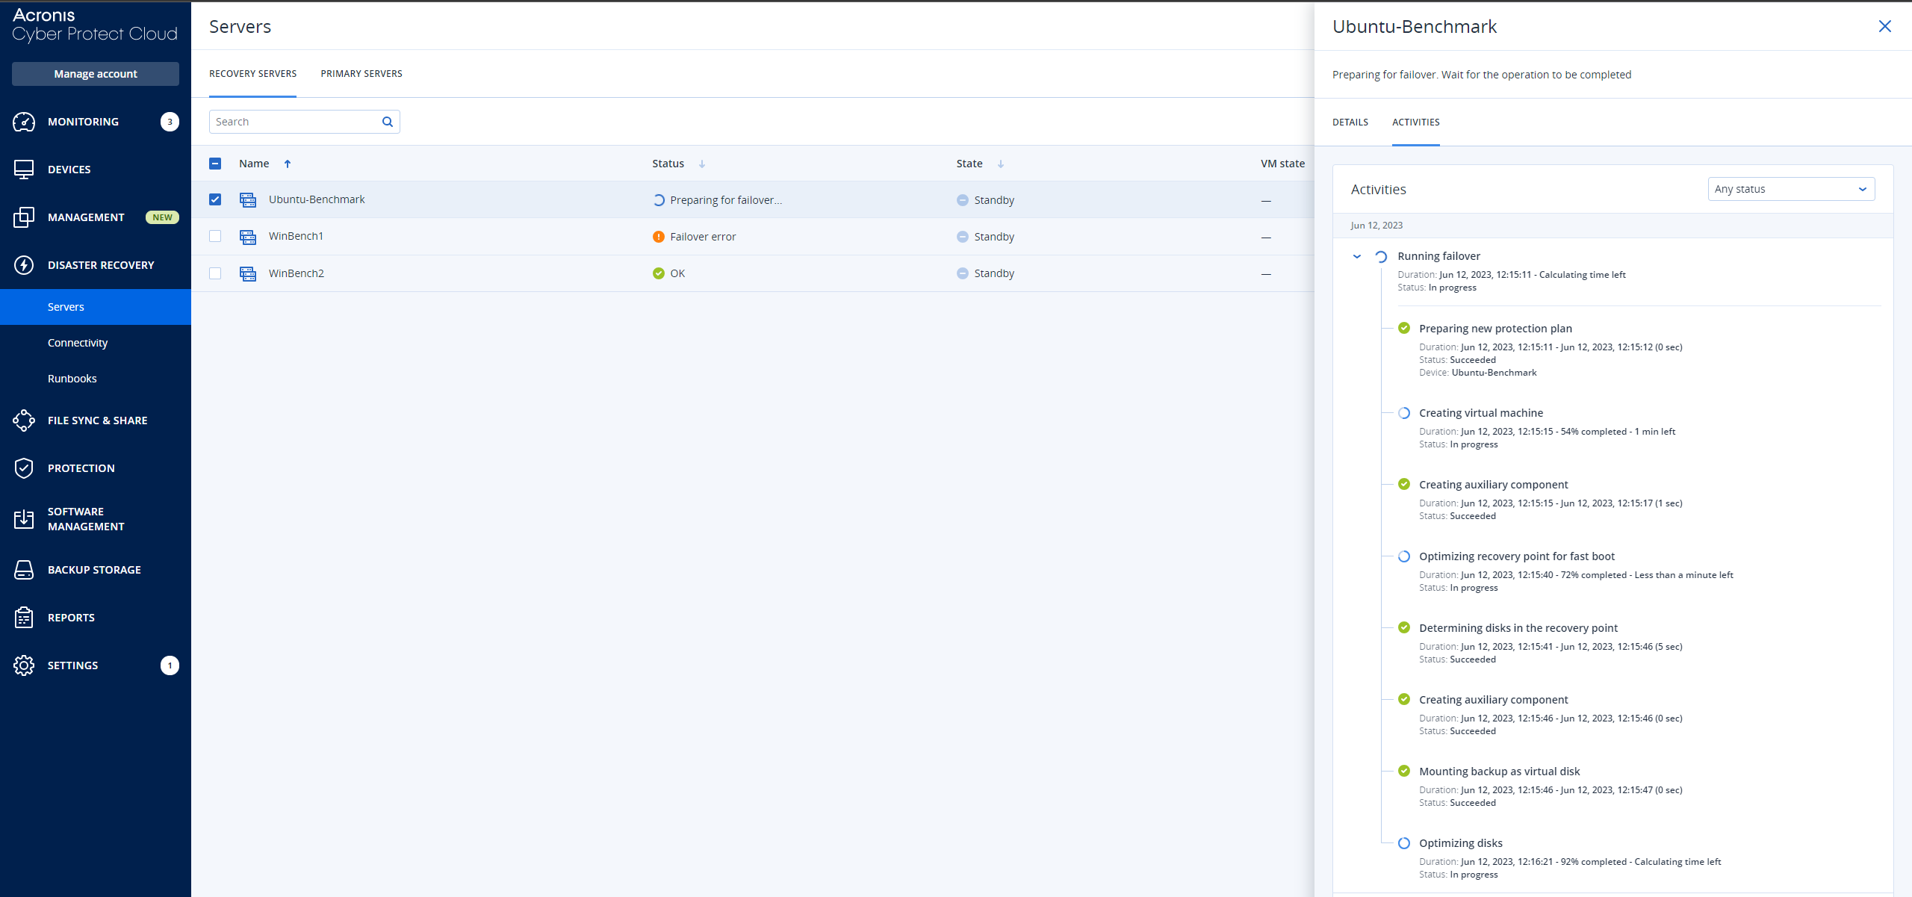Click the Reports clipboard icon

[x=24, y=618]
